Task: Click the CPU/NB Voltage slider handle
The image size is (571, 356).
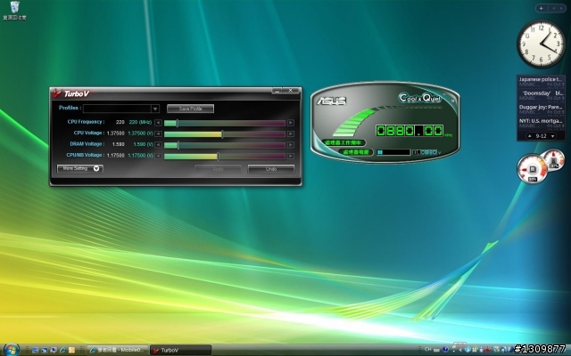Action: coord(218,157)
